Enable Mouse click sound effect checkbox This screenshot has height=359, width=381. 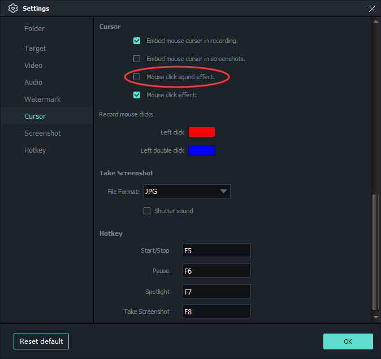pos(137,77)
